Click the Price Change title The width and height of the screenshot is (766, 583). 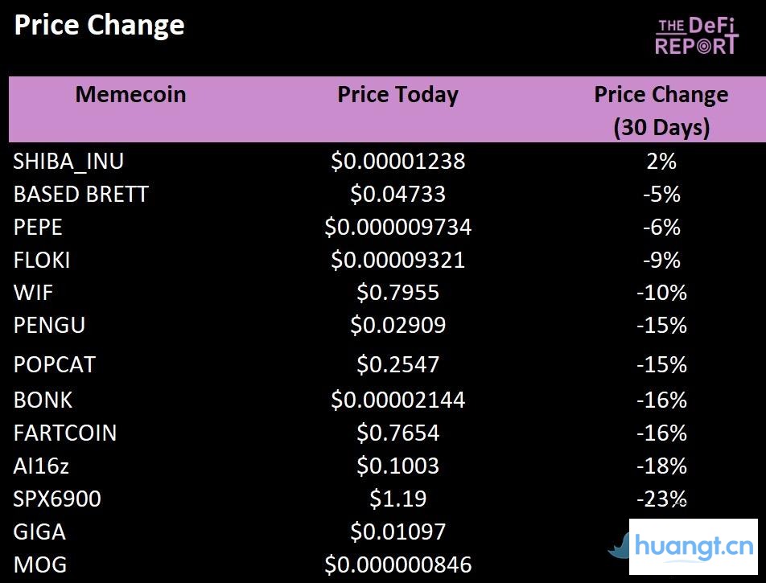tap(99, 26)
